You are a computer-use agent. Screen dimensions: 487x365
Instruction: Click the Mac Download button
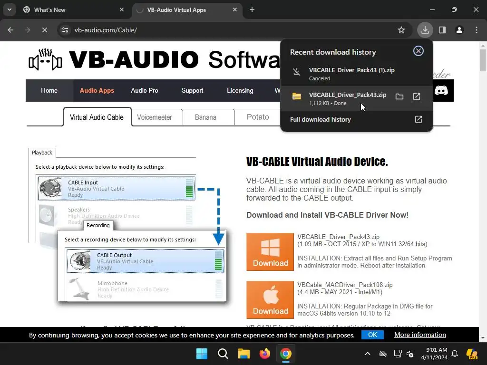270,300
